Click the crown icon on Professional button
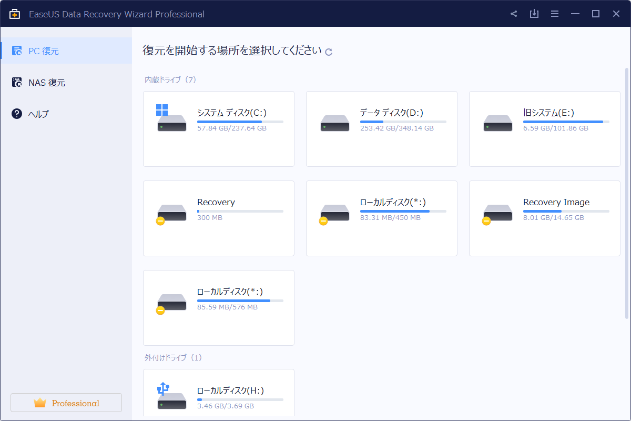The image size is (631, 421). pyautogui.click(x=40, y=403)
